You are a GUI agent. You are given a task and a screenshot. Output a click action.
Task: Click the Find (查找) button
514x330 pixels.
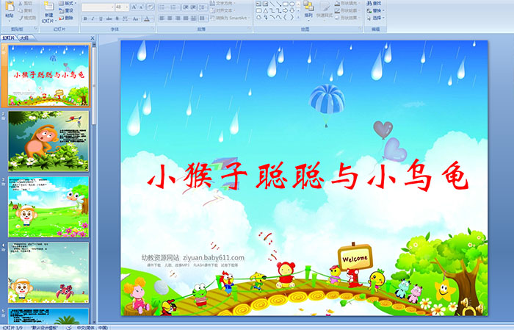coord(375,3)
